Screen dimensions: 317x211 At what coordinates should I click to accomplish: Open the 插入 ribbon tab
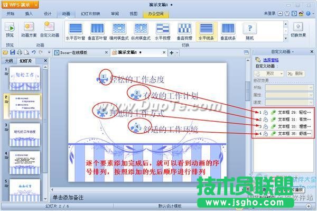click(x=29, y=14)
